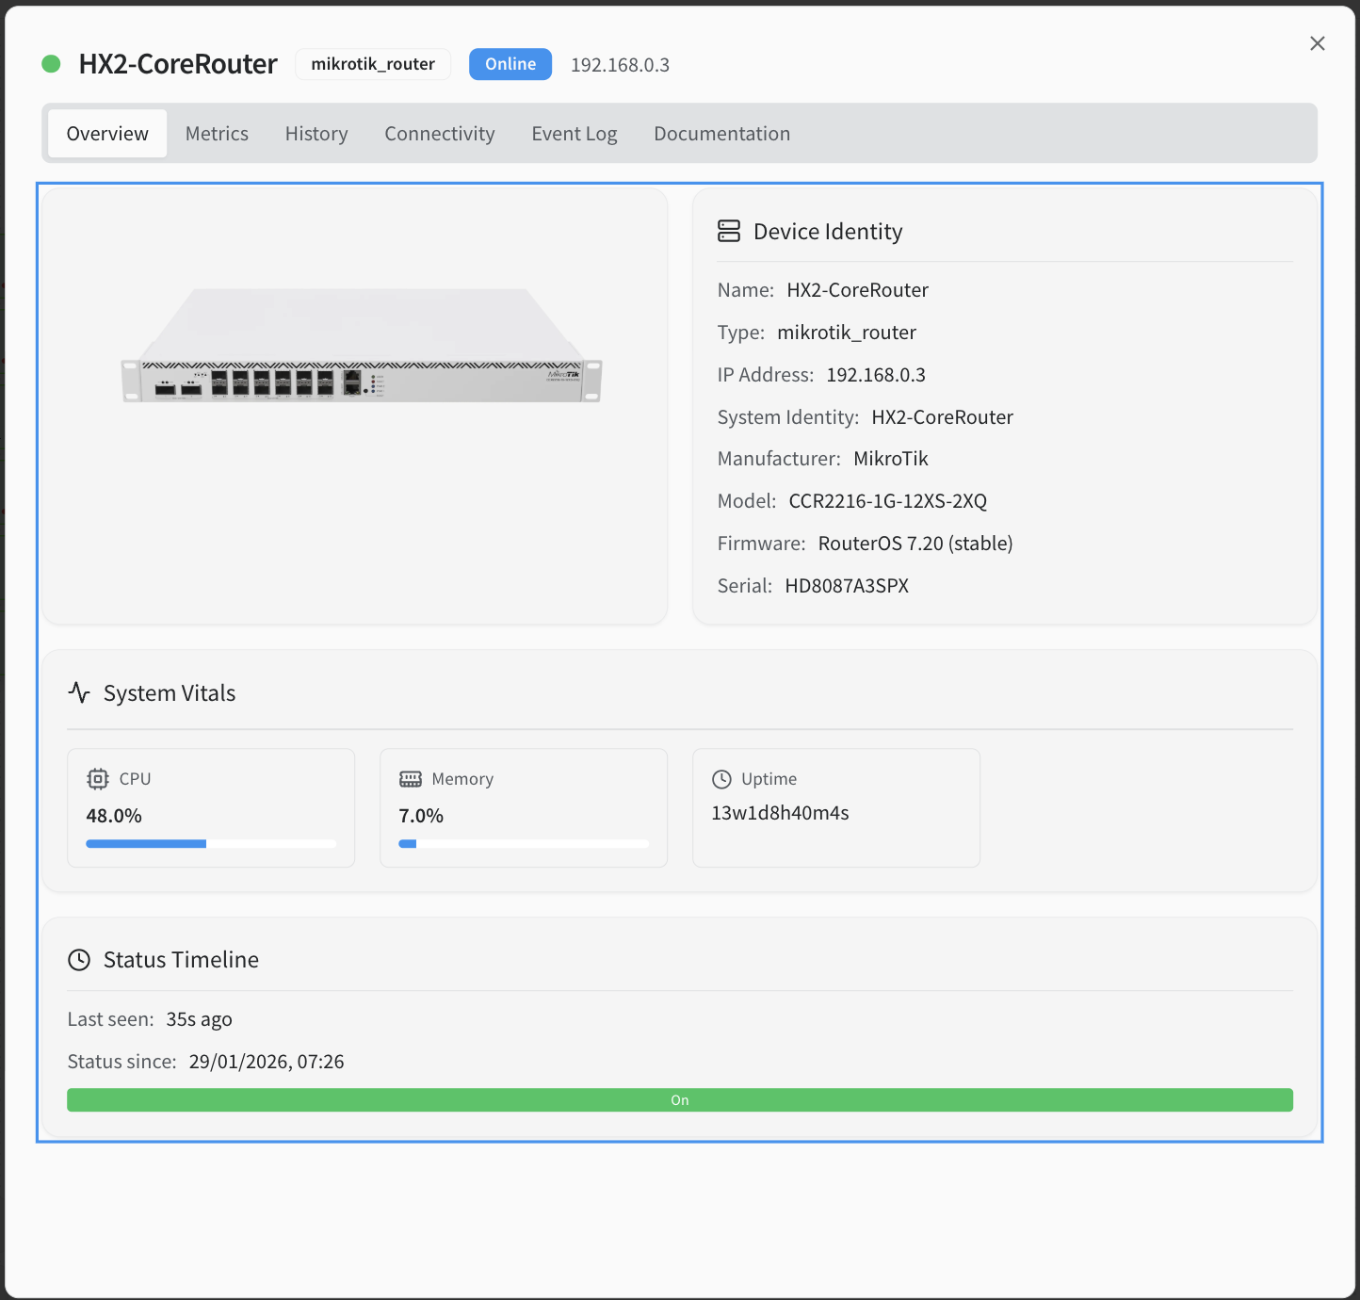Switch to the Metrics tab
1360x1300 pixels.
point(217,134)
